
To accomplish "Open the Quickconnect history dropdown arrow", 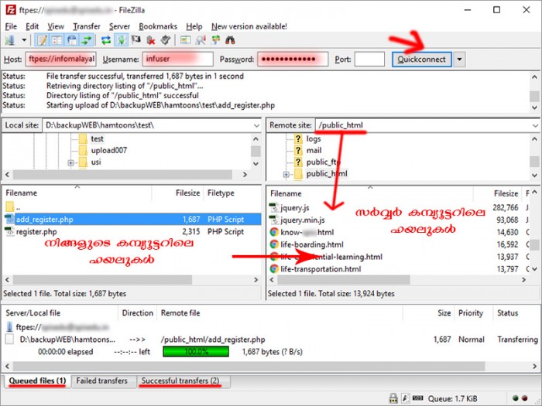I will pyautogui.click(x=459, y=60).
